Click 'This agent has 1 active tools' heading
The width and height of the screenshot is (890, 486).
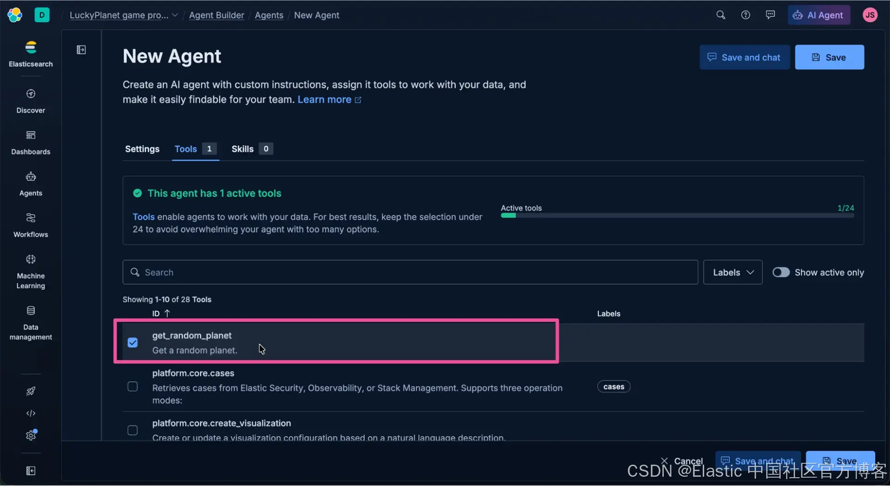(214, 193)
